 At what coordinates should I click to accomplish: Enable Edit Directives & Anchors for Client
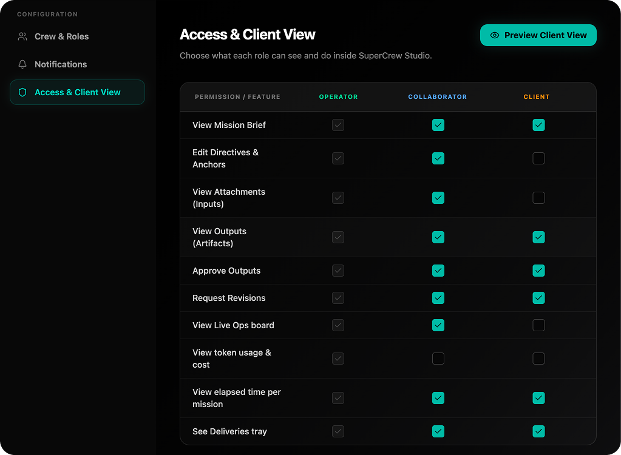[x=538, y=158]
